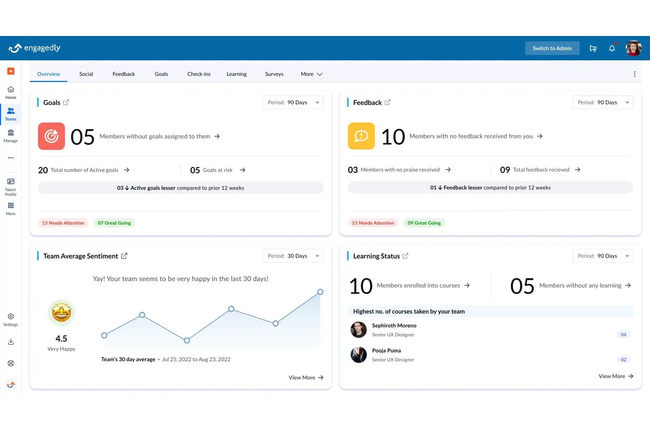Click the very happy sentiment emoji
The height and width of the screenshot is (433, 650).
pyautogui.click(x=61, y=313)
